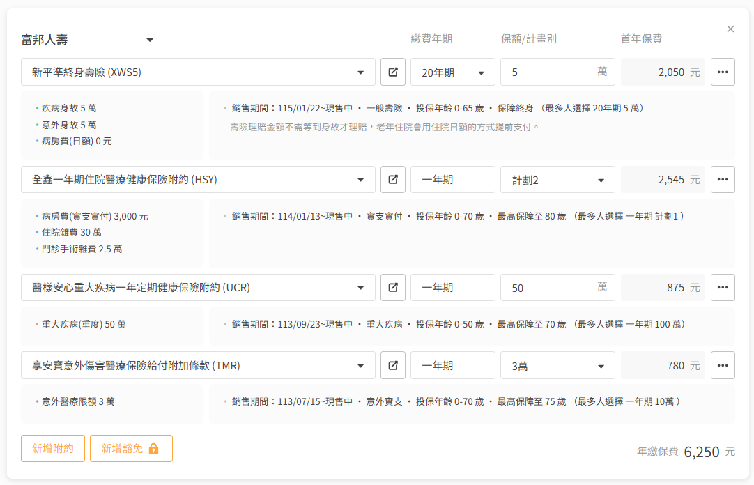This screenshot has height=485, width=754.
Task: Expand the 醫樣安心重大疾病 (UCR) product selector
Action: coord(198,288)
